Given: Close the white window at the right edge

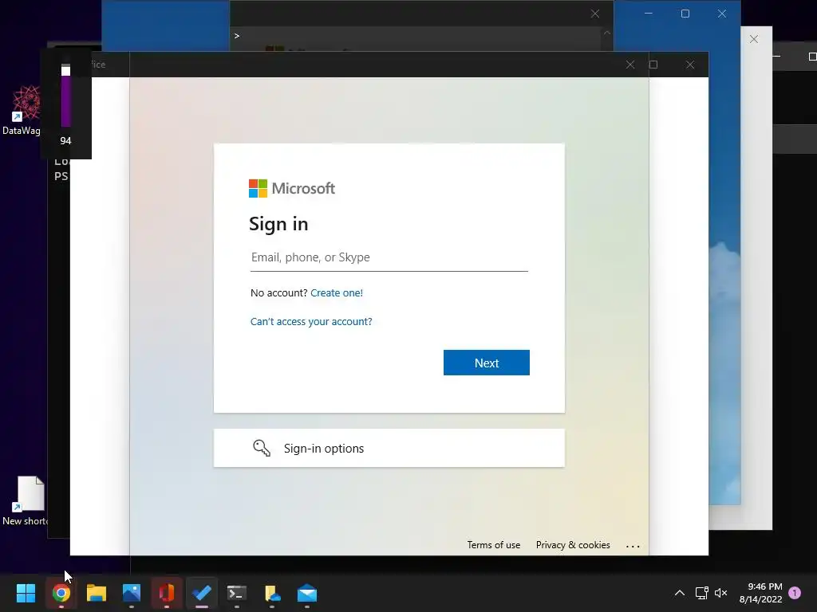Looking at the screenshot, I should 754,39.
